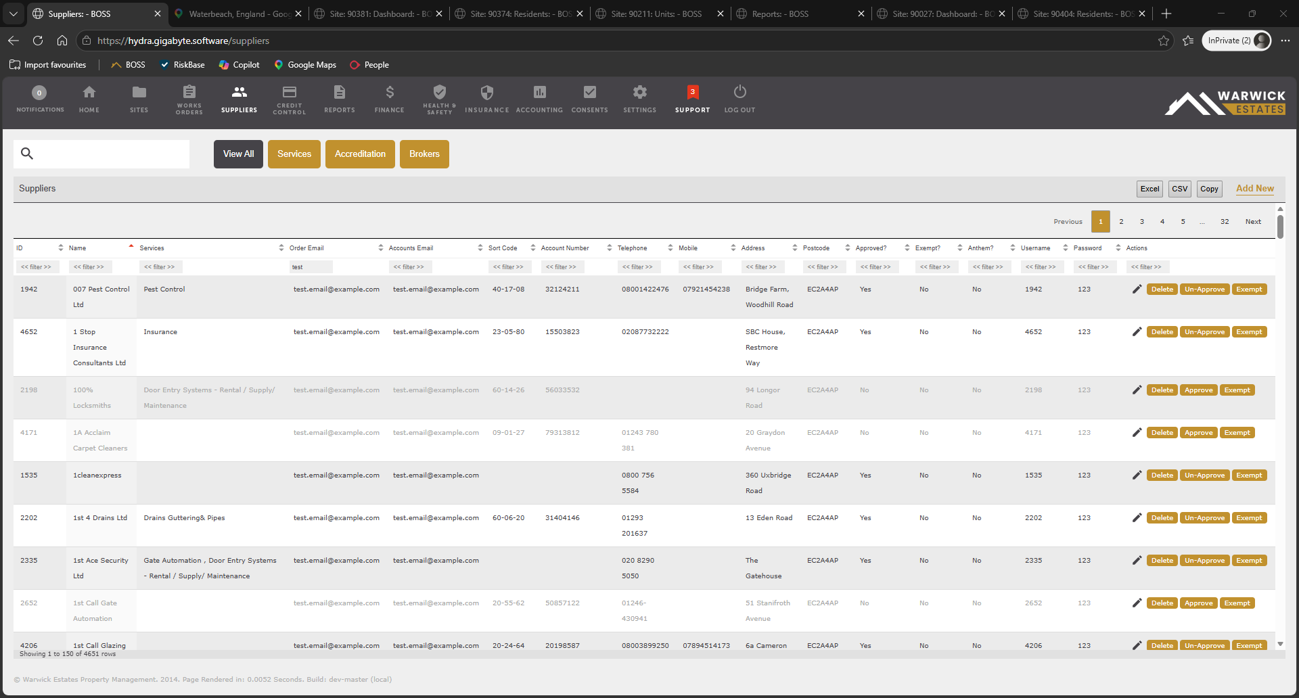Edit 1 Stop Insurance Consultants pencil icon
The width and height of the screenshot is (1299, 698).
[x=1137, y=331]
